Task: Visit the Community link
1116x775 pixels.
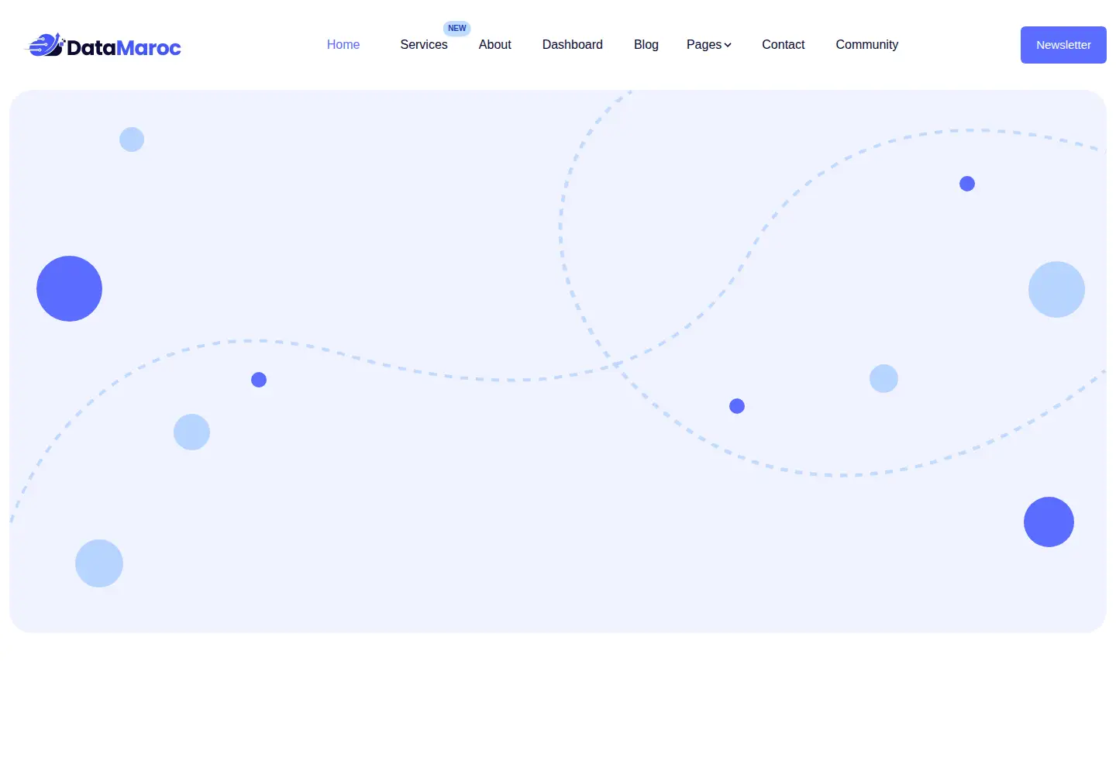Action: click(x=867, y=45)
